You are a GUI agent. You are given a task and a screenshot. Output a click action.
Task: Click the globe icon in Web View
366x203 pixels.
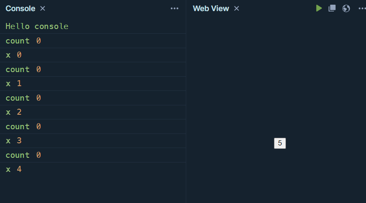click(x=346, y=8)
